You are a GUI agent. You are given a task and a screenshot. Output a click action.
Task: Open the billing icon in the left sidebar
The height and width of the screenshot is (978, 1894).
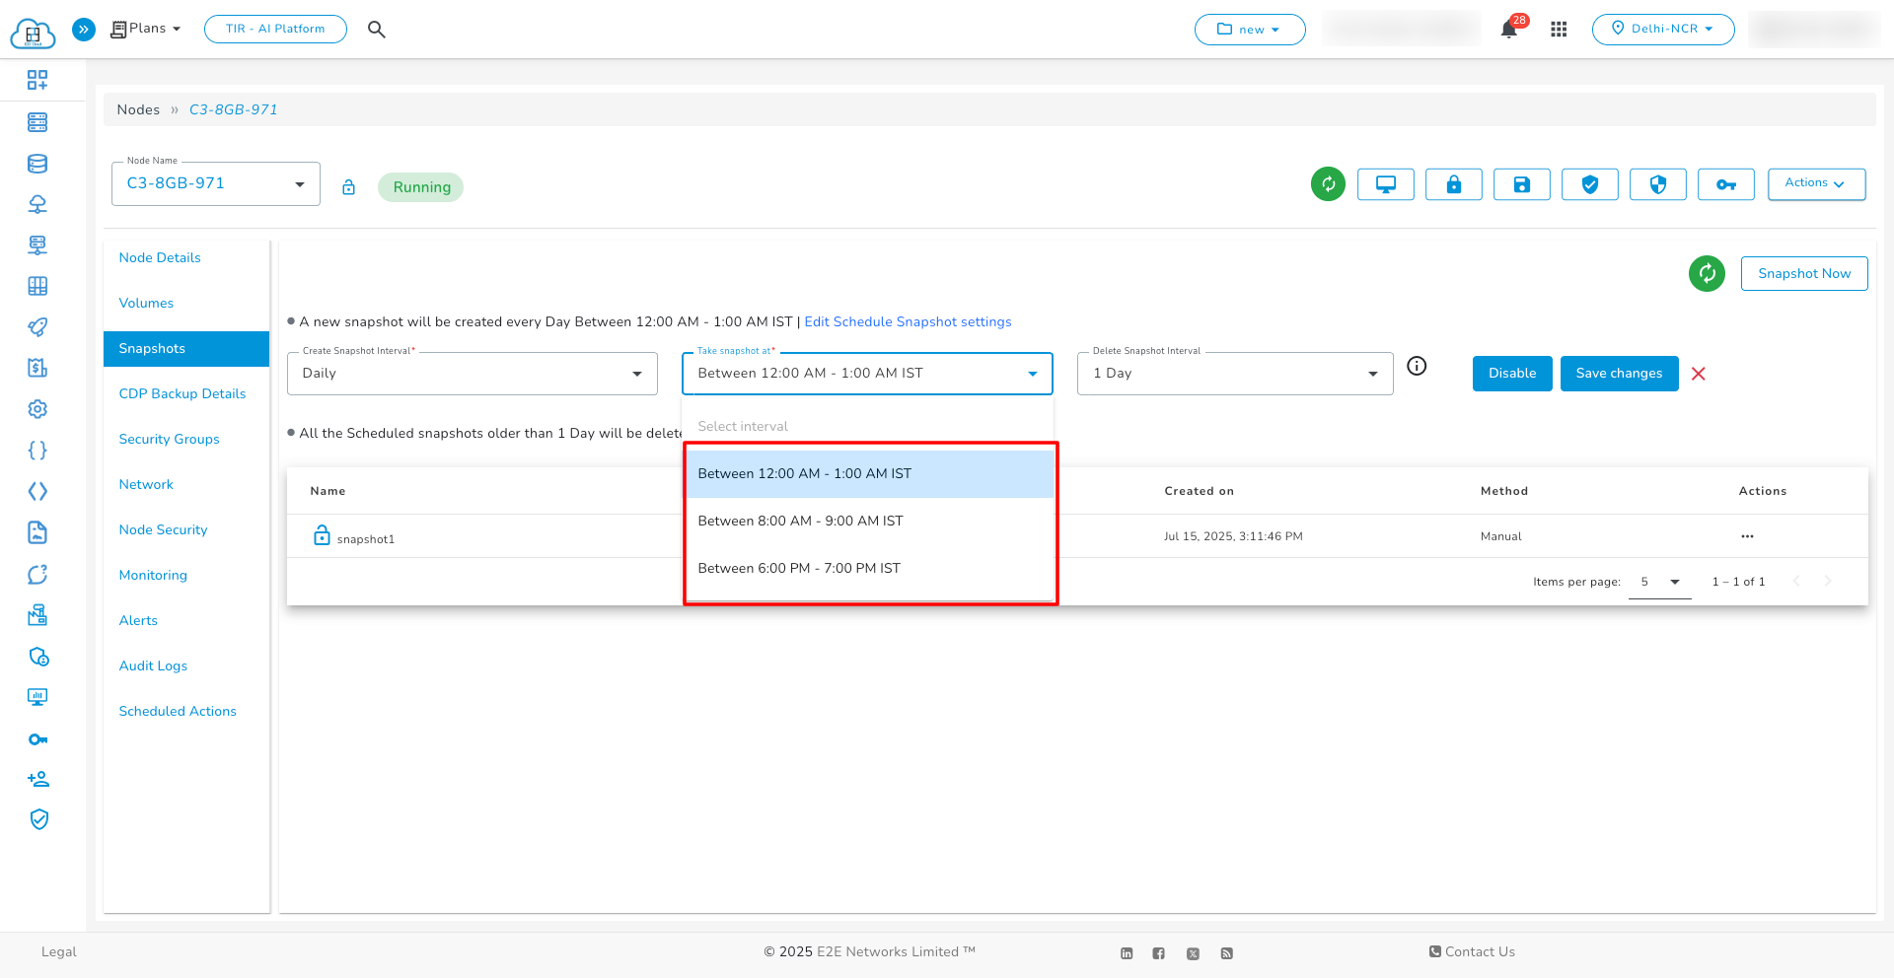pyautogui.click(x=37, y=368)
